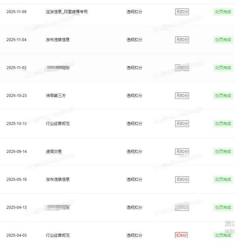Screen dimensions: 235x242
Task: Open 行业经营规范 entry dated 2025-10-15
Action: [x=58, y=124]
